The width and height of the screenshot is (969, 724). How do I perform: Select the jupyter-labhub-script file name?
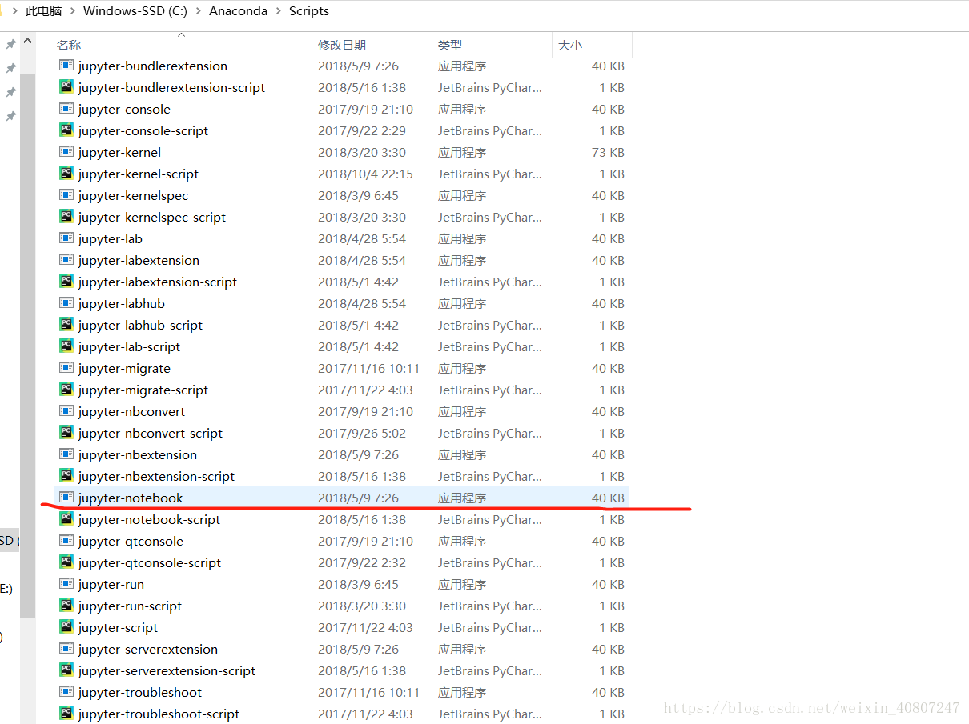(141, 325)
